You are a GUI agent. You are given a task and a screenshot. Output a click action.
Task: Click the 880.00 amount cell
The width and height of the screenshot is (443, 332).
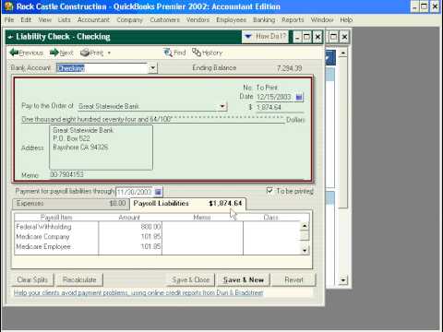click(130, 227)
